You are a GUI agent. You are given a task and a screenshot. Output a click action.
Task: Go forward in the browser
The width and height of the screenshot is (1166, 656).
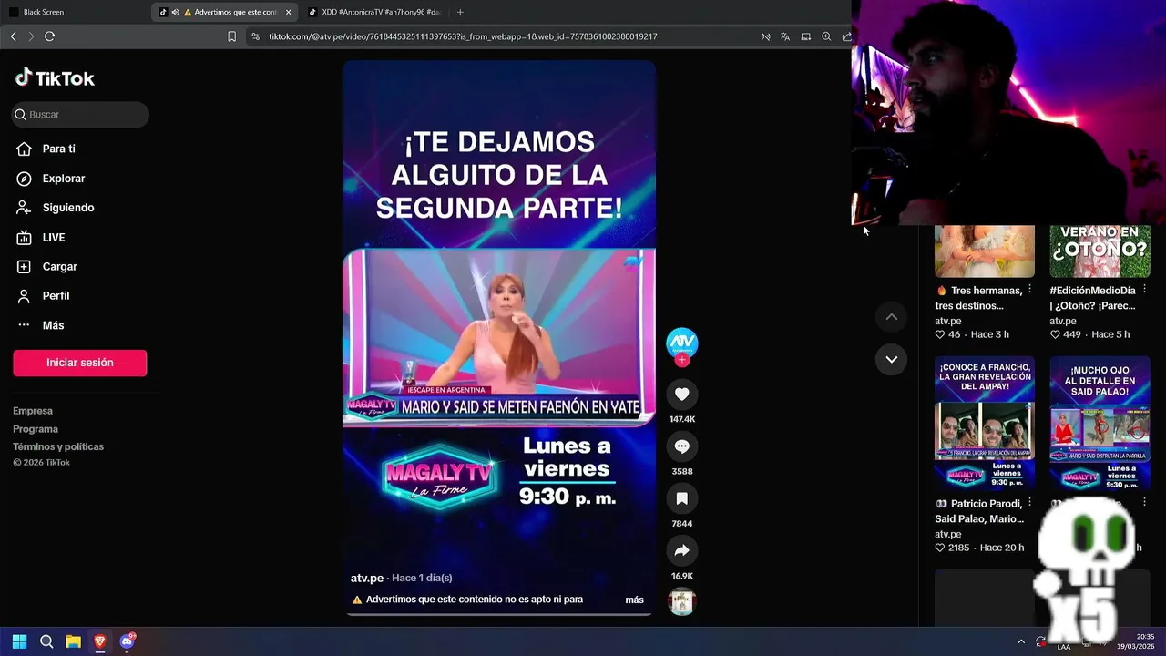31,36
